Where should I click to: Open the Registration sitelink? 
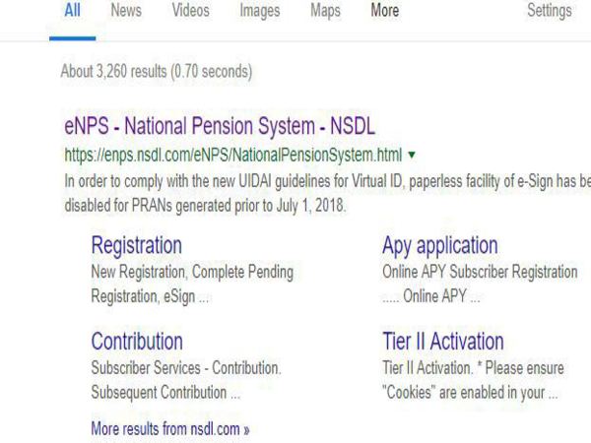[x=136, y=245]
